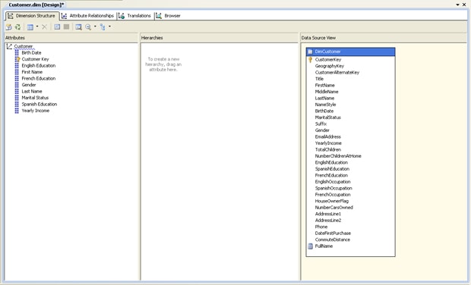Open the dropdown arrow beside the tree layout icon
The image size is (471, 285).
(x=109, y=27)
